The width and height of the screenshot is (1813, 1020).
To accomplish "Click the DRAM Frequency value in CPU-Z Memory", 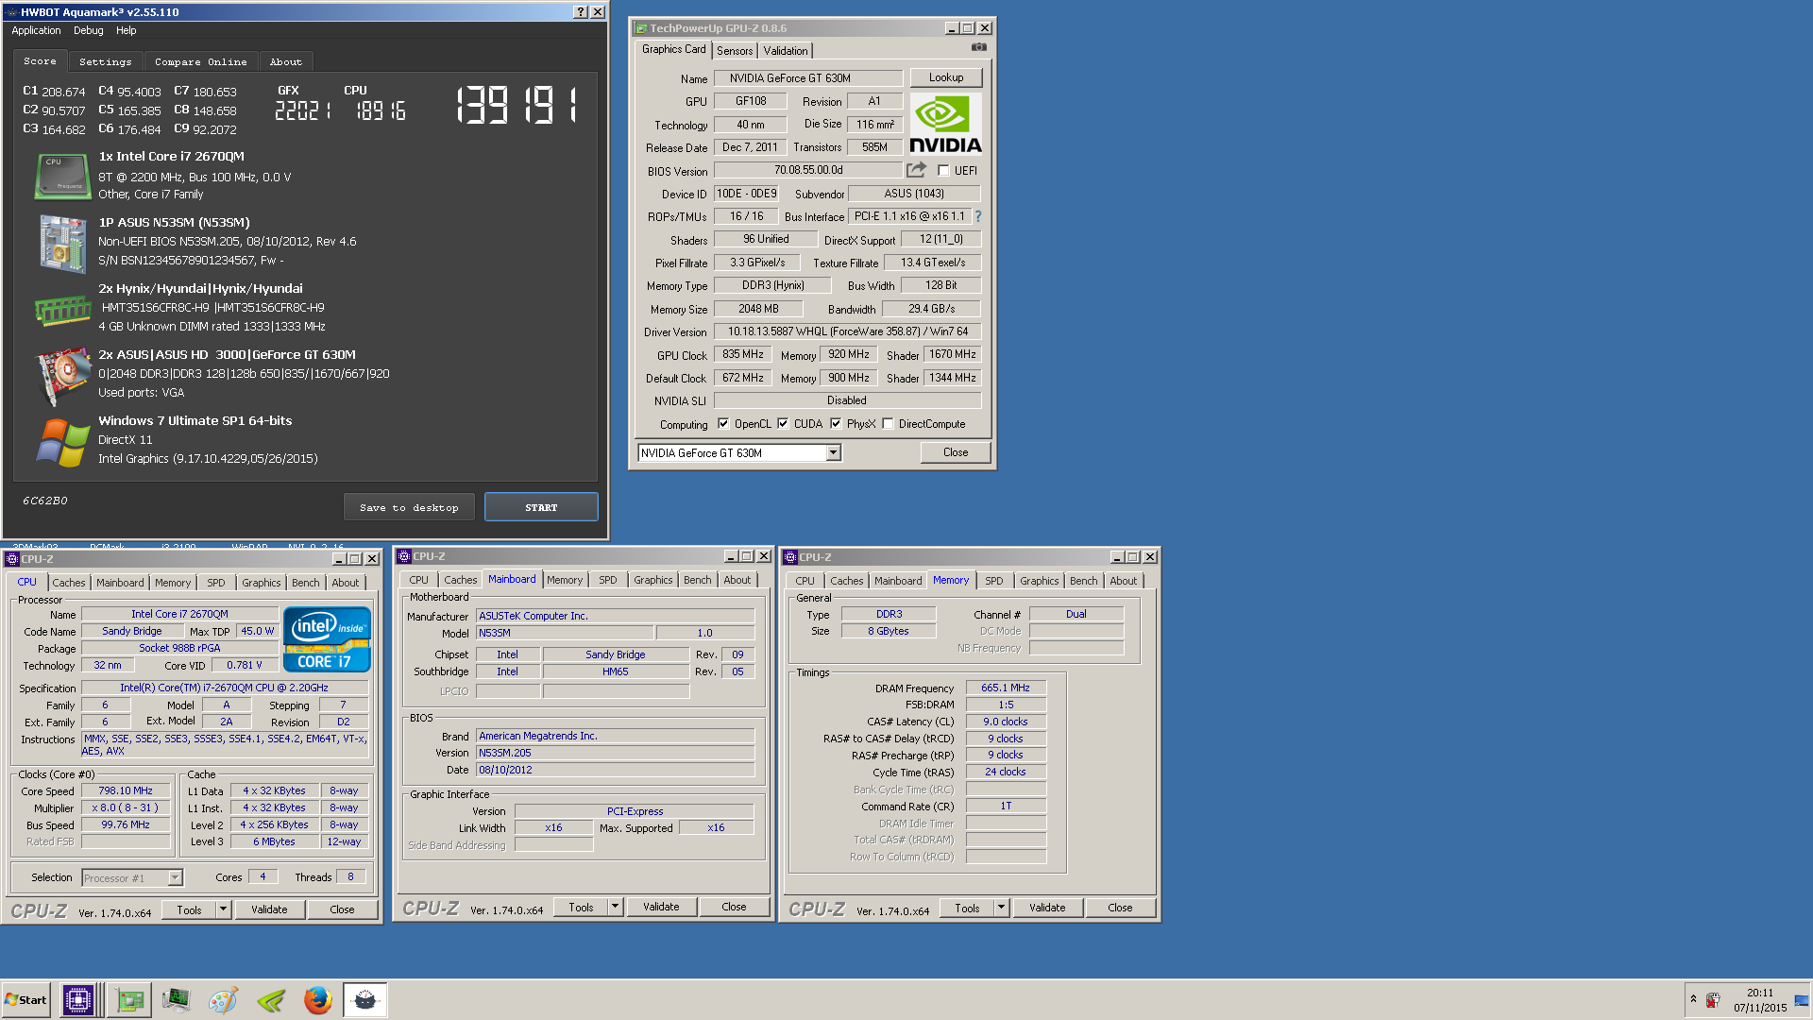I will (x=1006, y=688).
